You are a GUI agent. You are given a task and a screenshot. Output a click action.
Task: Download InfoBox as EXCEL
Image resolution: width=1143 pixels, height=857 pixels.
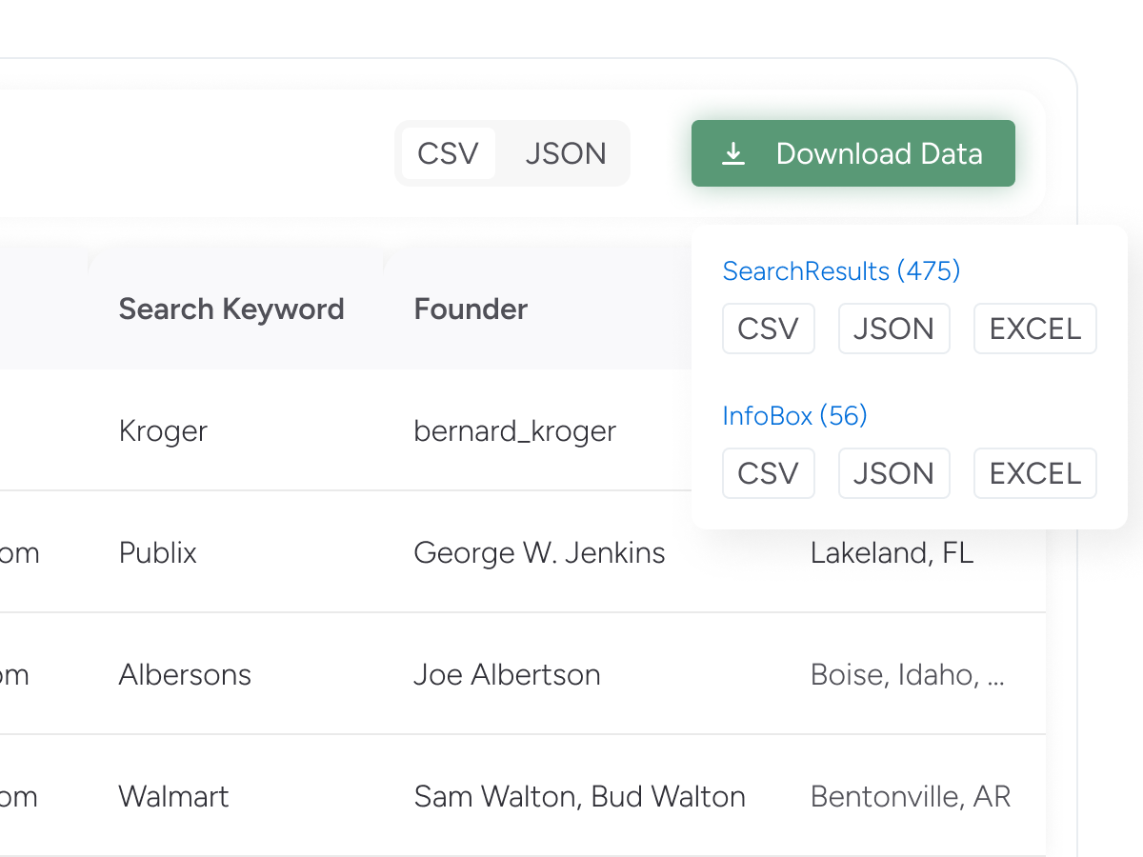pyautogui.click(x=1034, y=473)
